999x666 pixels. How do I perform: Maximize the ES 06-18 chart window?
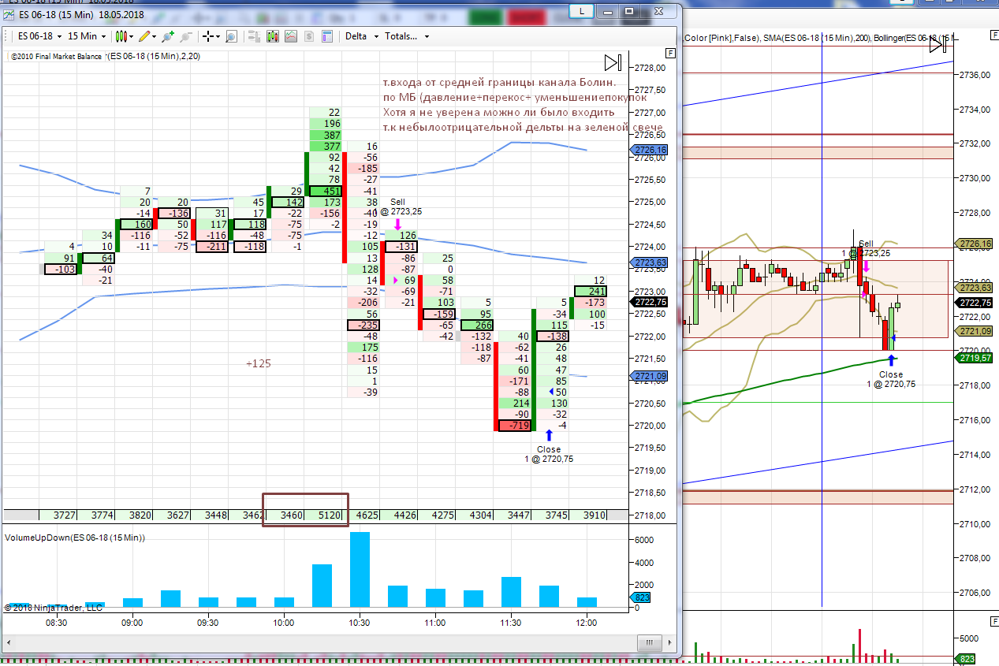pos(629,11)
